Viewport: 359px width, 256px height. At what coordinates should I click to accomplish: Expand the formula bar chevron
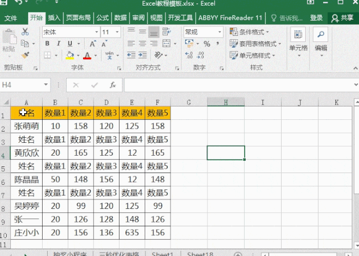click(x=356, y=85)
